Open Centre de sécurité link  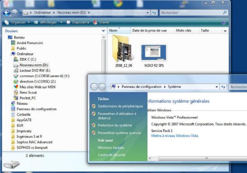click(112, 155)
